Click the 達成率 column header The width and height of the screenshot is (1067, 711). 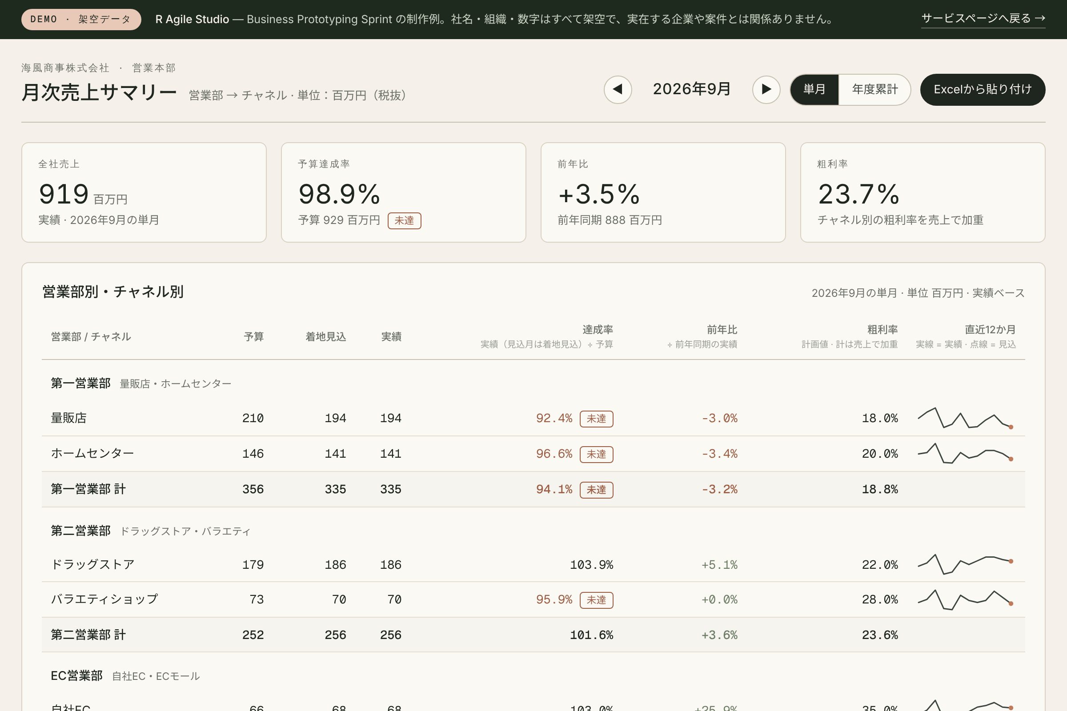click(598, 330)
